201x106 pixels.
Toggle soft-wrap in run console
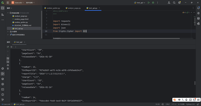click(x=8, y=58)
